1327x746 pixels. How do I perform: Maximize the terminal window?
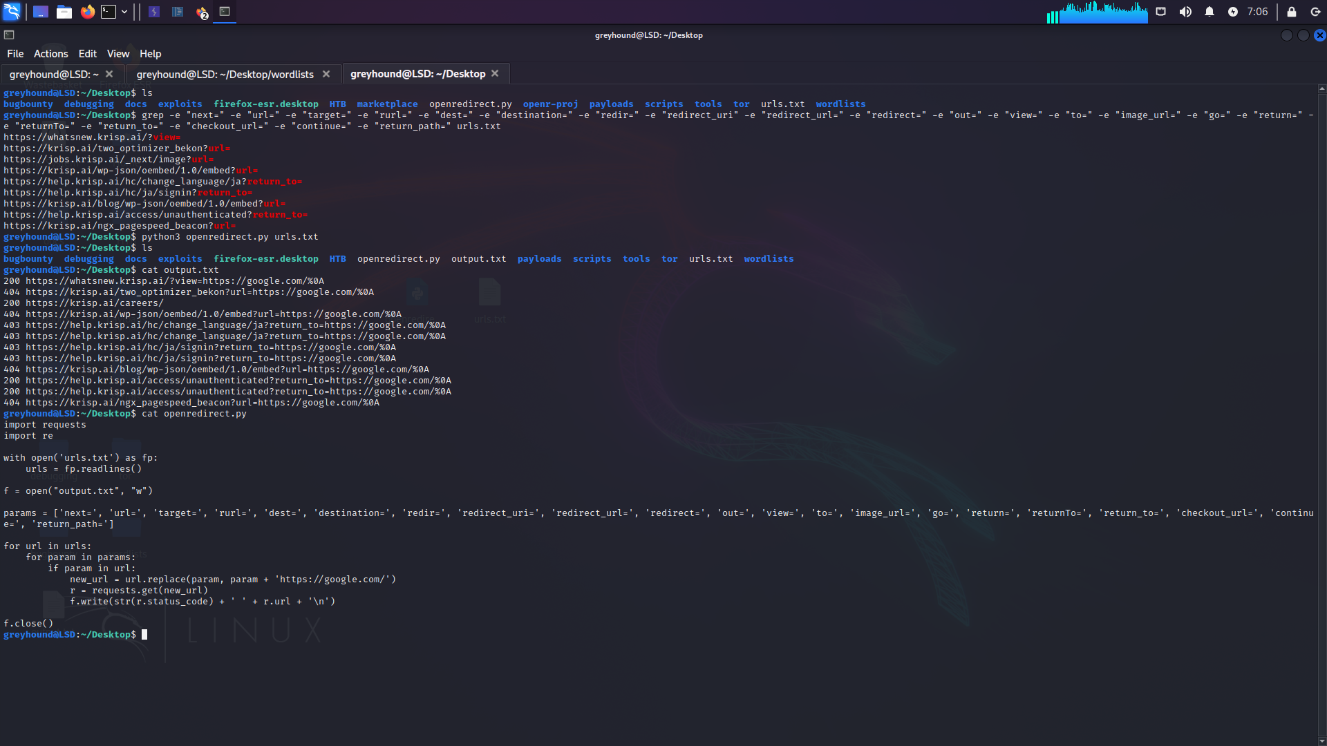click(1303, 35)
